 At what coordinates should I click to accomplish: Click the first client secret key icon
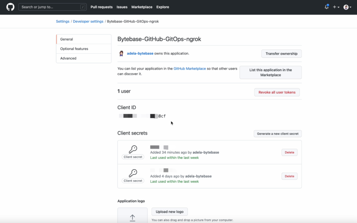coord(133,149)
